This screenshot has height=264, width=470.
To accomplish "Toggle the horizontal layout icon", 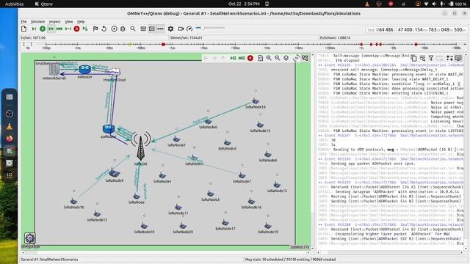I will click(x=143, y=29).
